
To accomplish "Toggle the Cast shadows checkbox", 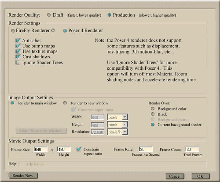I will (x=18, y=57).
